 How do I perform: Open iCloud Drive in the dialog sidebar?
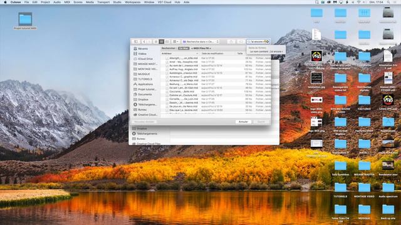coord(143,59)
